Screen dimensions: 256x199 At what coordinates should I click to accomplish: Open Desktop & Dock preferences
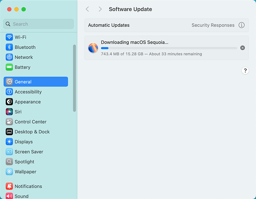(9, 132)
